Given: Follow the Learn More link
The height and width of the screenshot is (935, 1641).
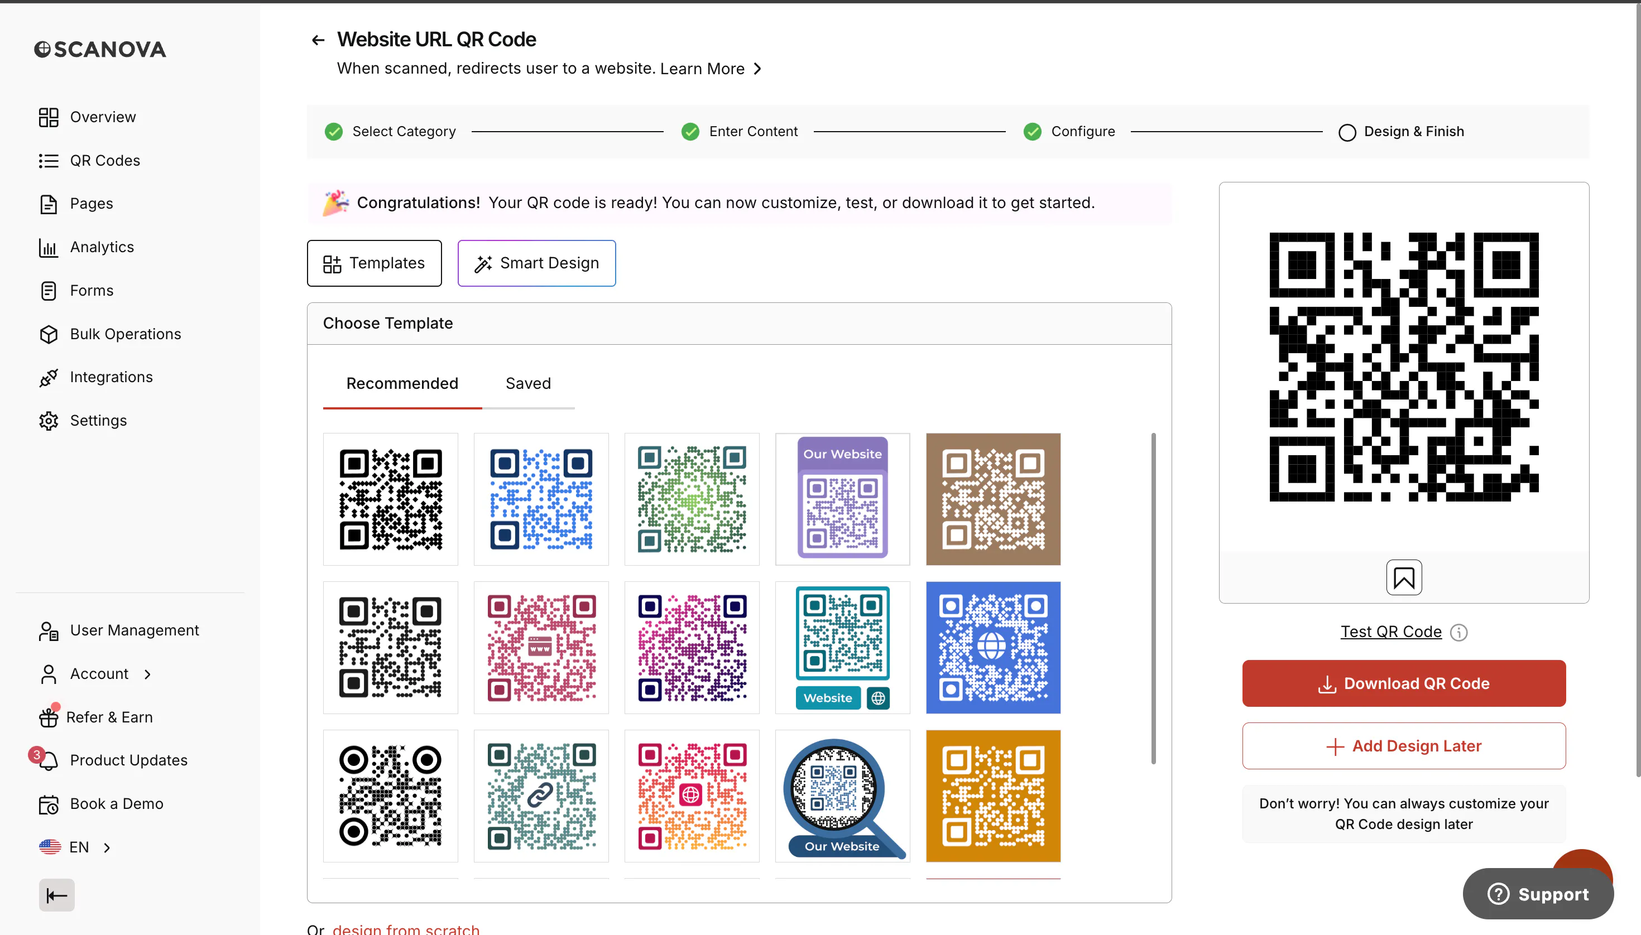Looking at the screenshot, I should point(702,69).
